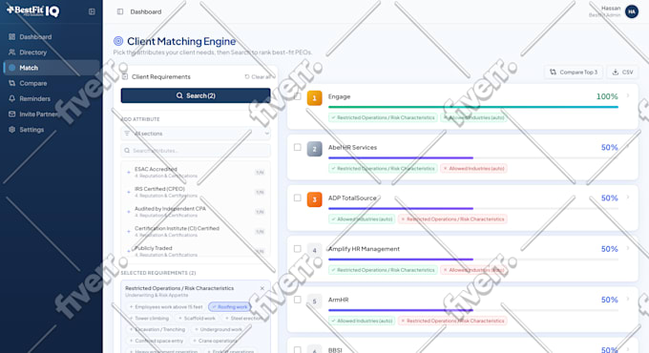Collapse the sidebar with the panel icon
This screenshot has width=649, height=353.
(x=92, y=11)
